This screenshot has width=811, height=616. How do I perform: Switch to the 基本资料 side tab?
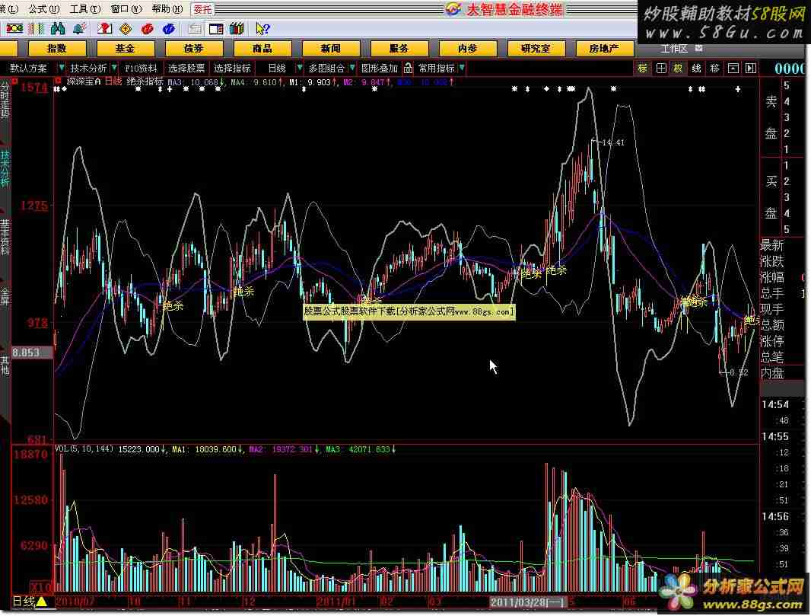coord(5,238)
